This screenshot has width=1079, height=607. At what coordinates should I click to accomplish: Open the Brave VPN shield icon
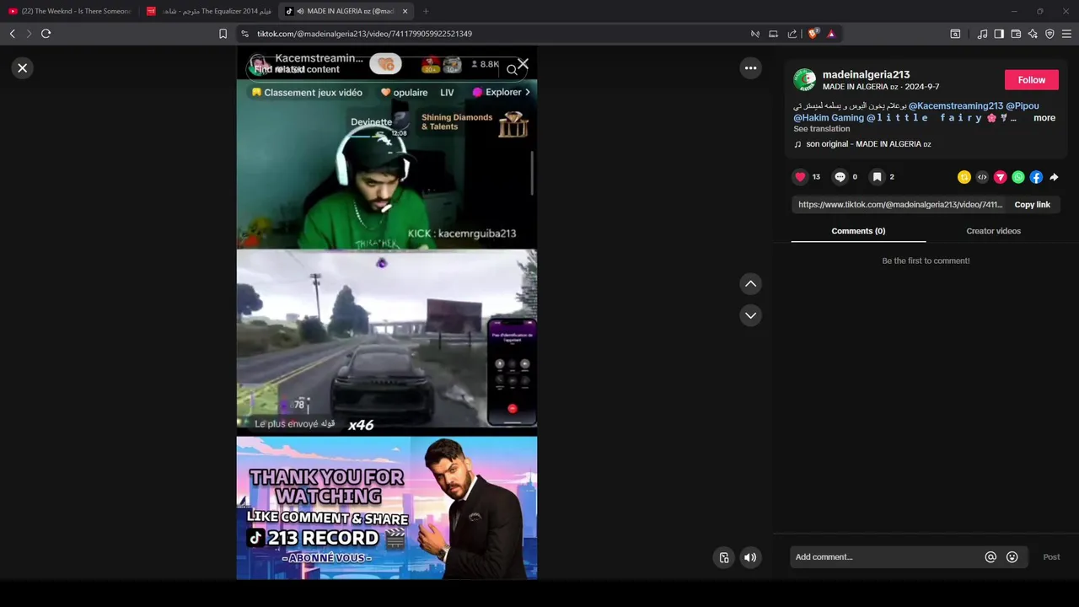coord(1049,34)
